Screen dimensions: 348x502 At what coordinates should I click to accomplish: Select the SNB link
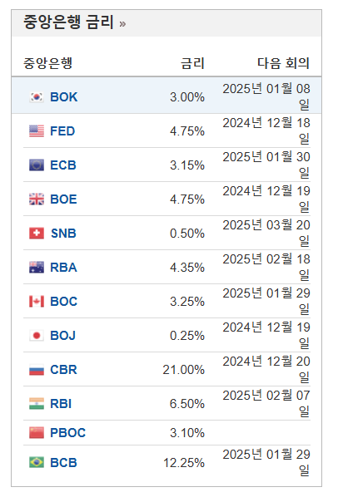63,234
